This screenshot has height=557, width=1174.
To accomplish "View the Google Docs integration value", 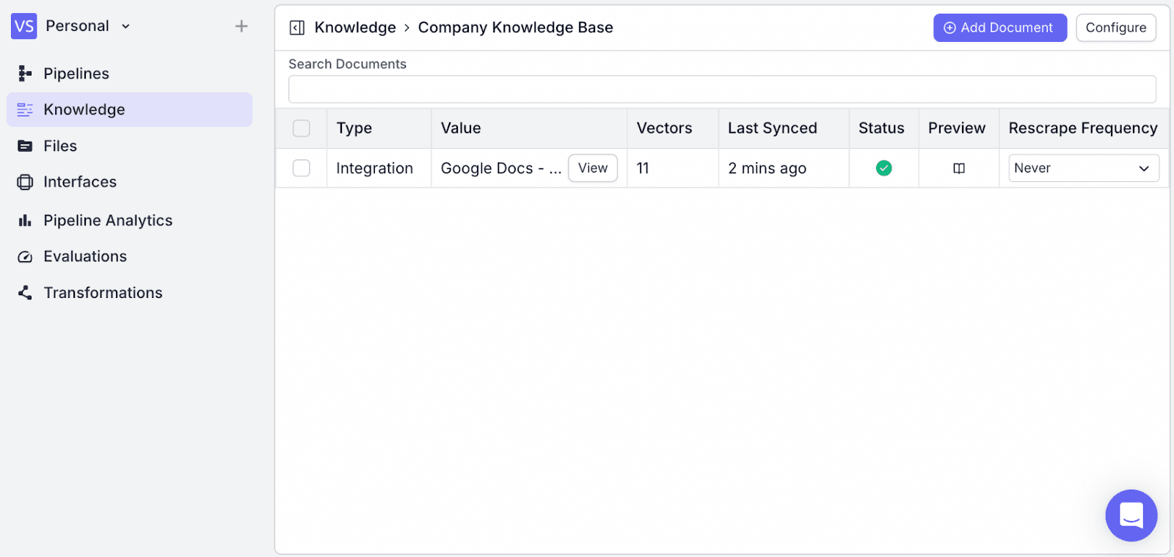I will (x=592, y=168).
